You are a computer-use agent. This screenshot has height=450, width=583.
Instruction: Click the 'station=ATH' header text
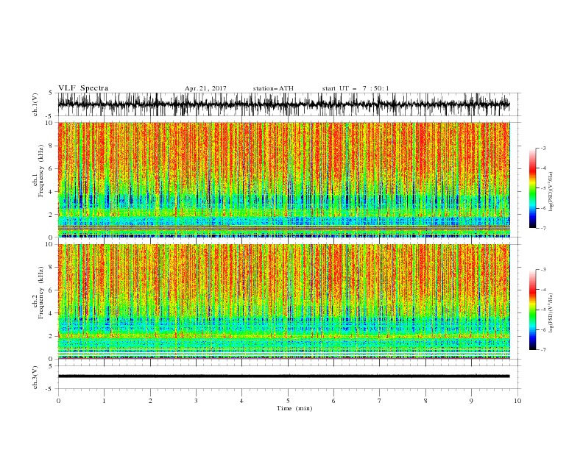click(273, 88)
